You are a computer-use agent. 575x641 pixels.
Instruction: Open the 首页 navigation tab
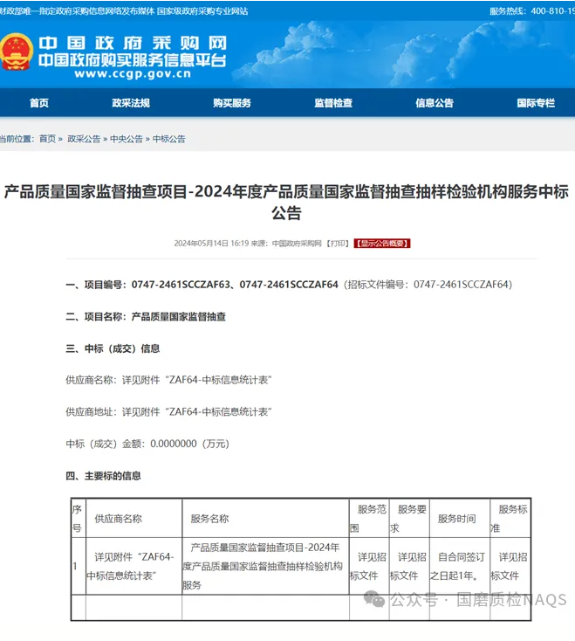(x=38, y=103)
